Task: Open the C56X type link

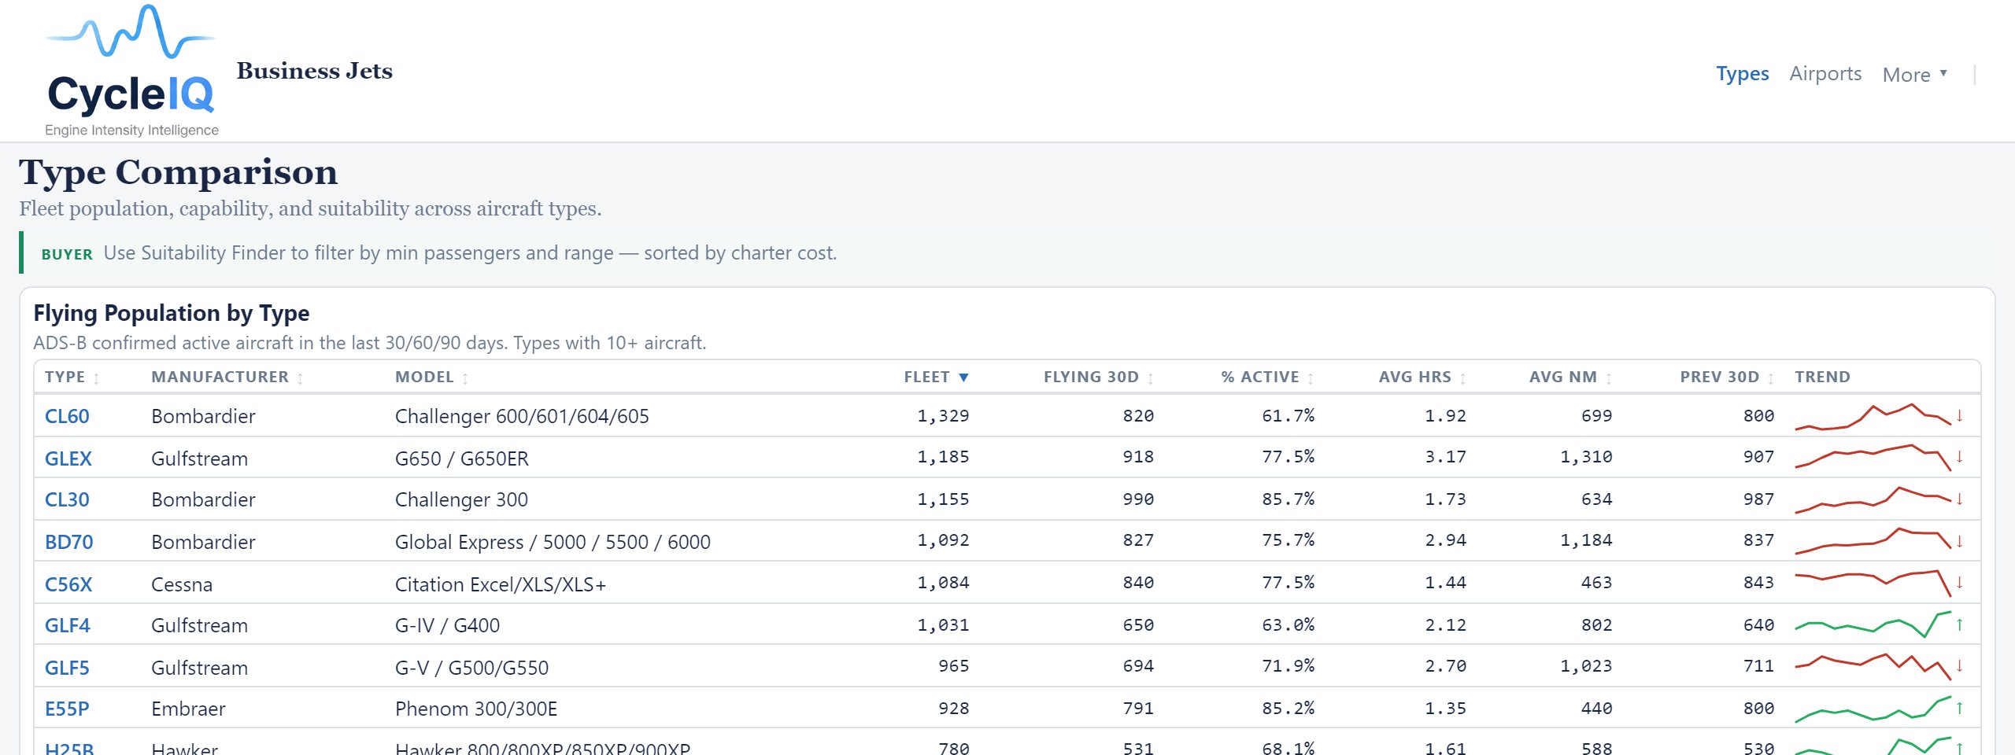Action: (68, 584)
